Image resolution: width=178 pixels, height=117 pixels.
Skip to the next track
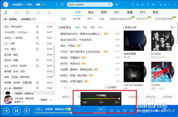(x=27, y=111)
